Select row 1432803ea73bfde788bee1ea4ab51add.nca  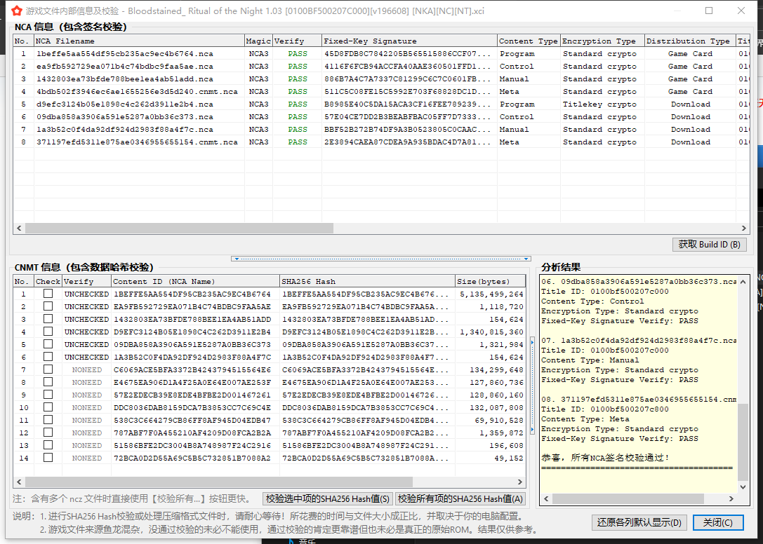click(382, 79)
